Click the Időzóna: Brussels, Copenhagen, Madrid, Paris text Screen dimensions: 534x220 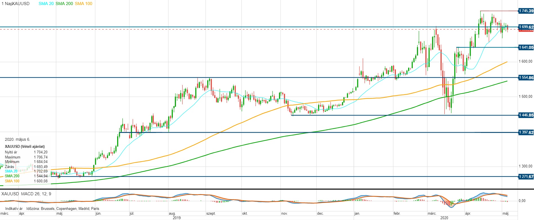pyautogui.click(x=63, y=209)
